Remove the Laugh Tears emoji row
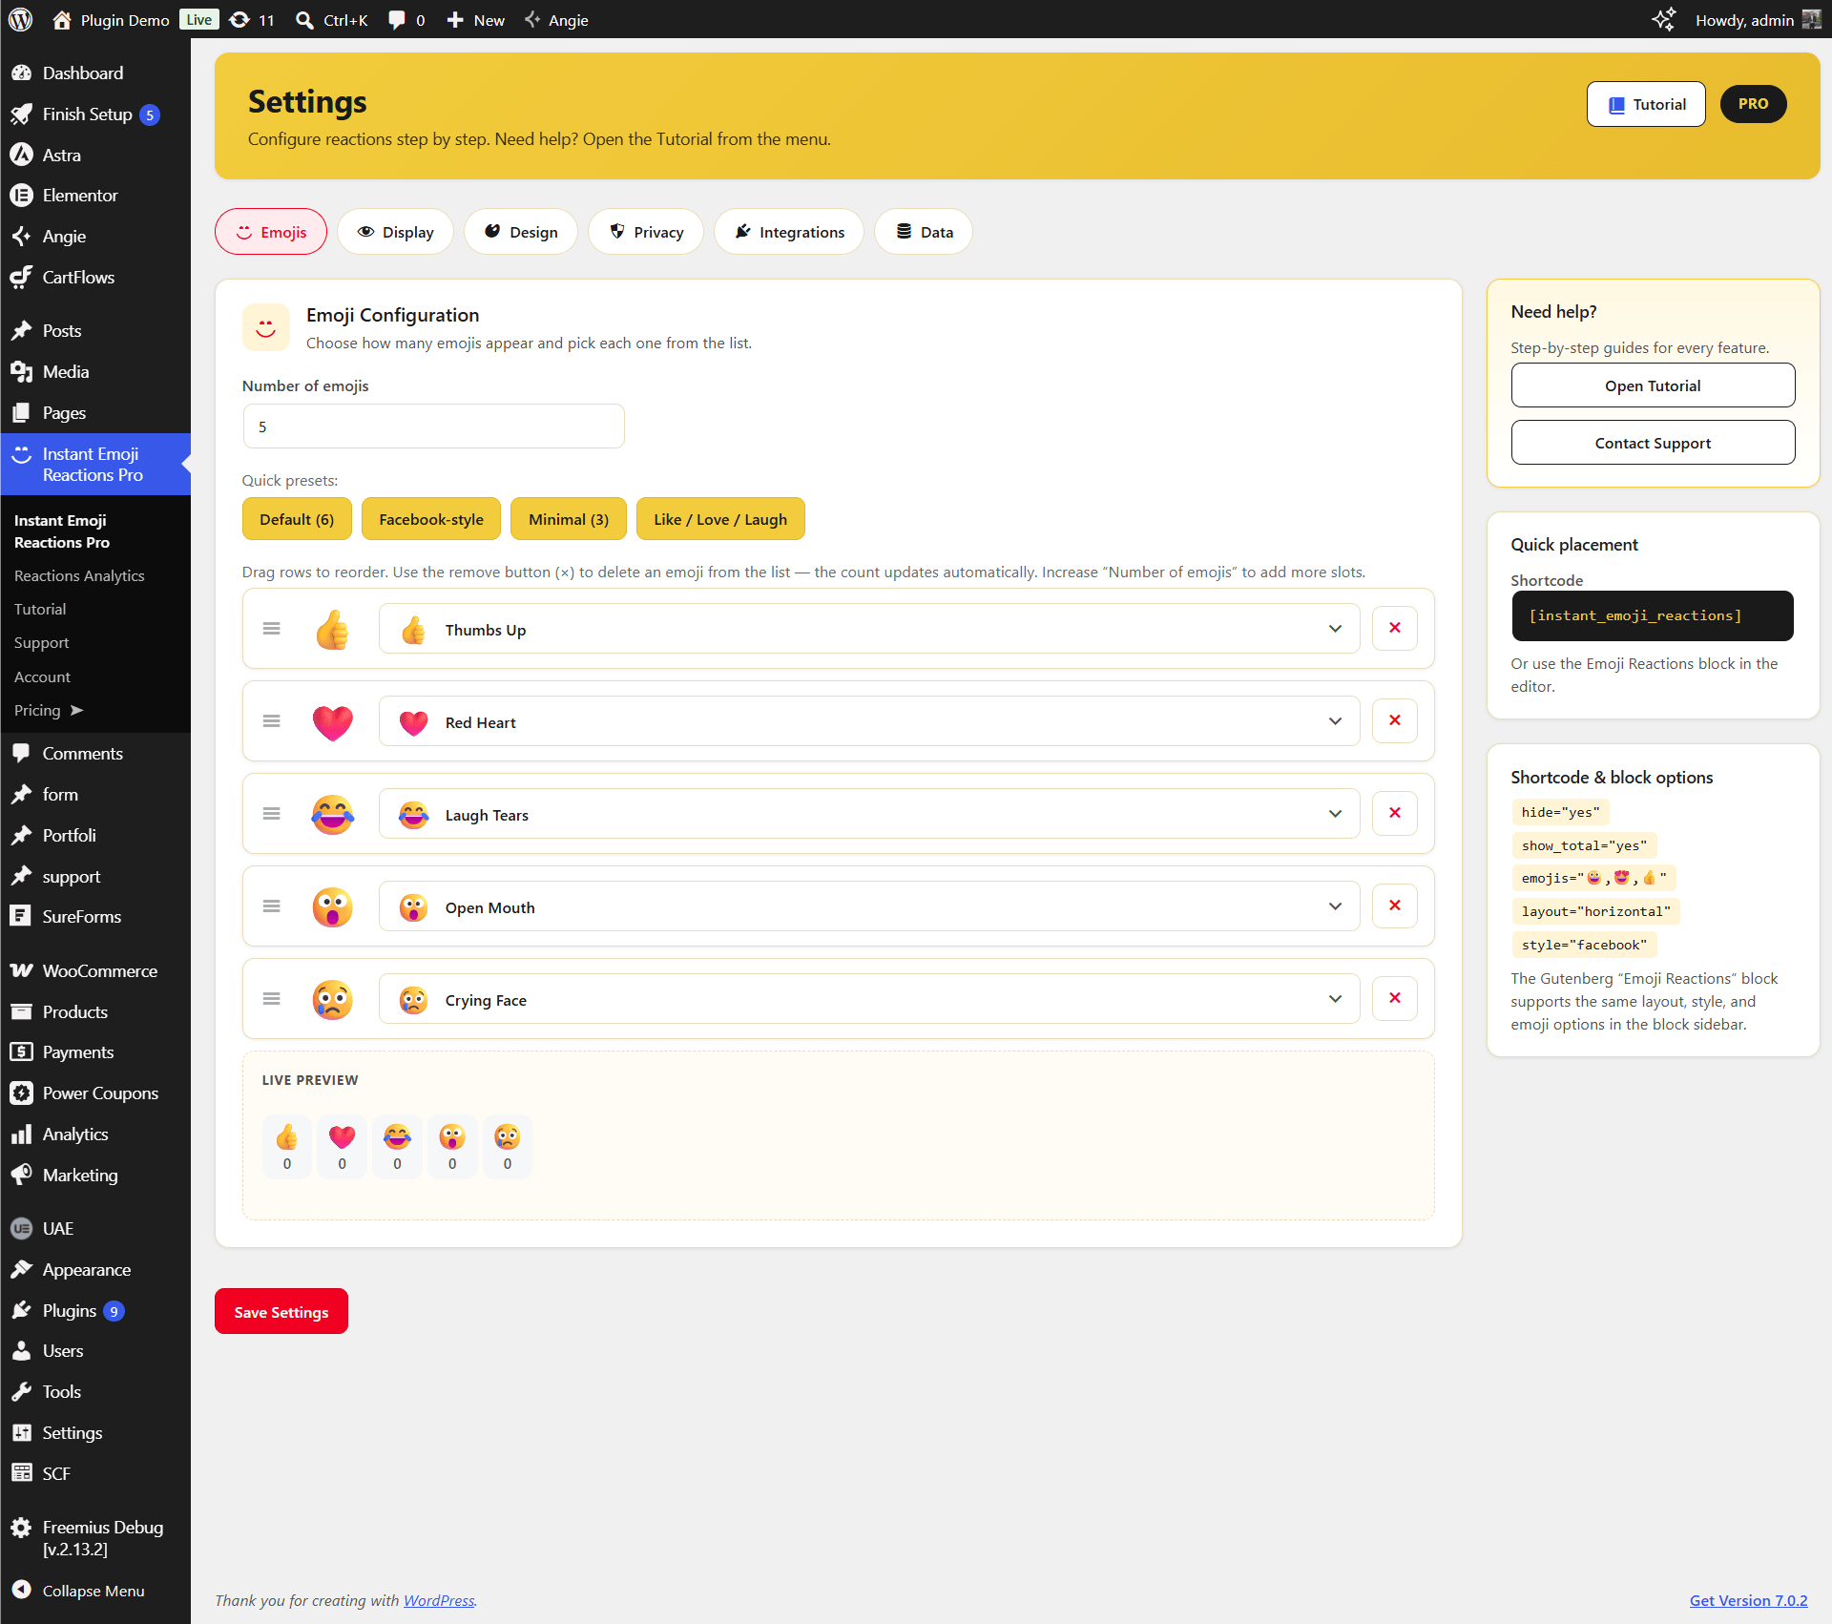 (1394, 813)
